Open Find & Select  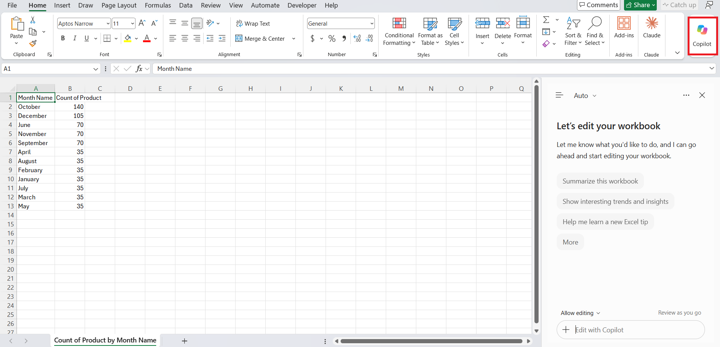595,32
